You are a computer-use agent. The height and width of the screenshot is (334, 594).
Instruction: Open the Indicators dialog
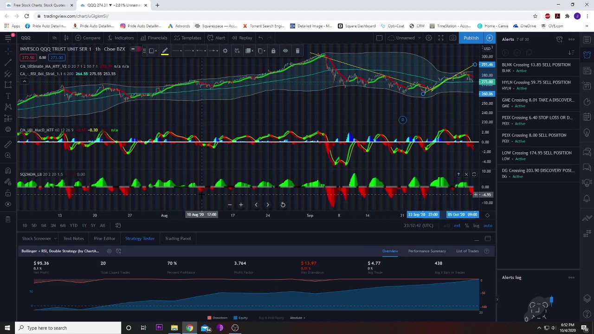coord(120,38)
